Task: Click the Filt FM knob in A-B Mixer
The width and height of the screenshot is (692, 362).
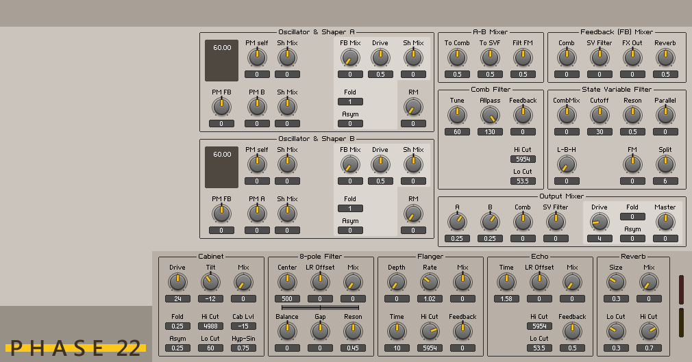Action: (x=523, y=57)
